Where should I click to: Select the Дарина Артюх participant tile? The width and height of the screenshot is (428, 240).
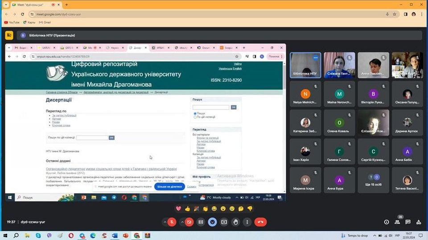(407, 123)
